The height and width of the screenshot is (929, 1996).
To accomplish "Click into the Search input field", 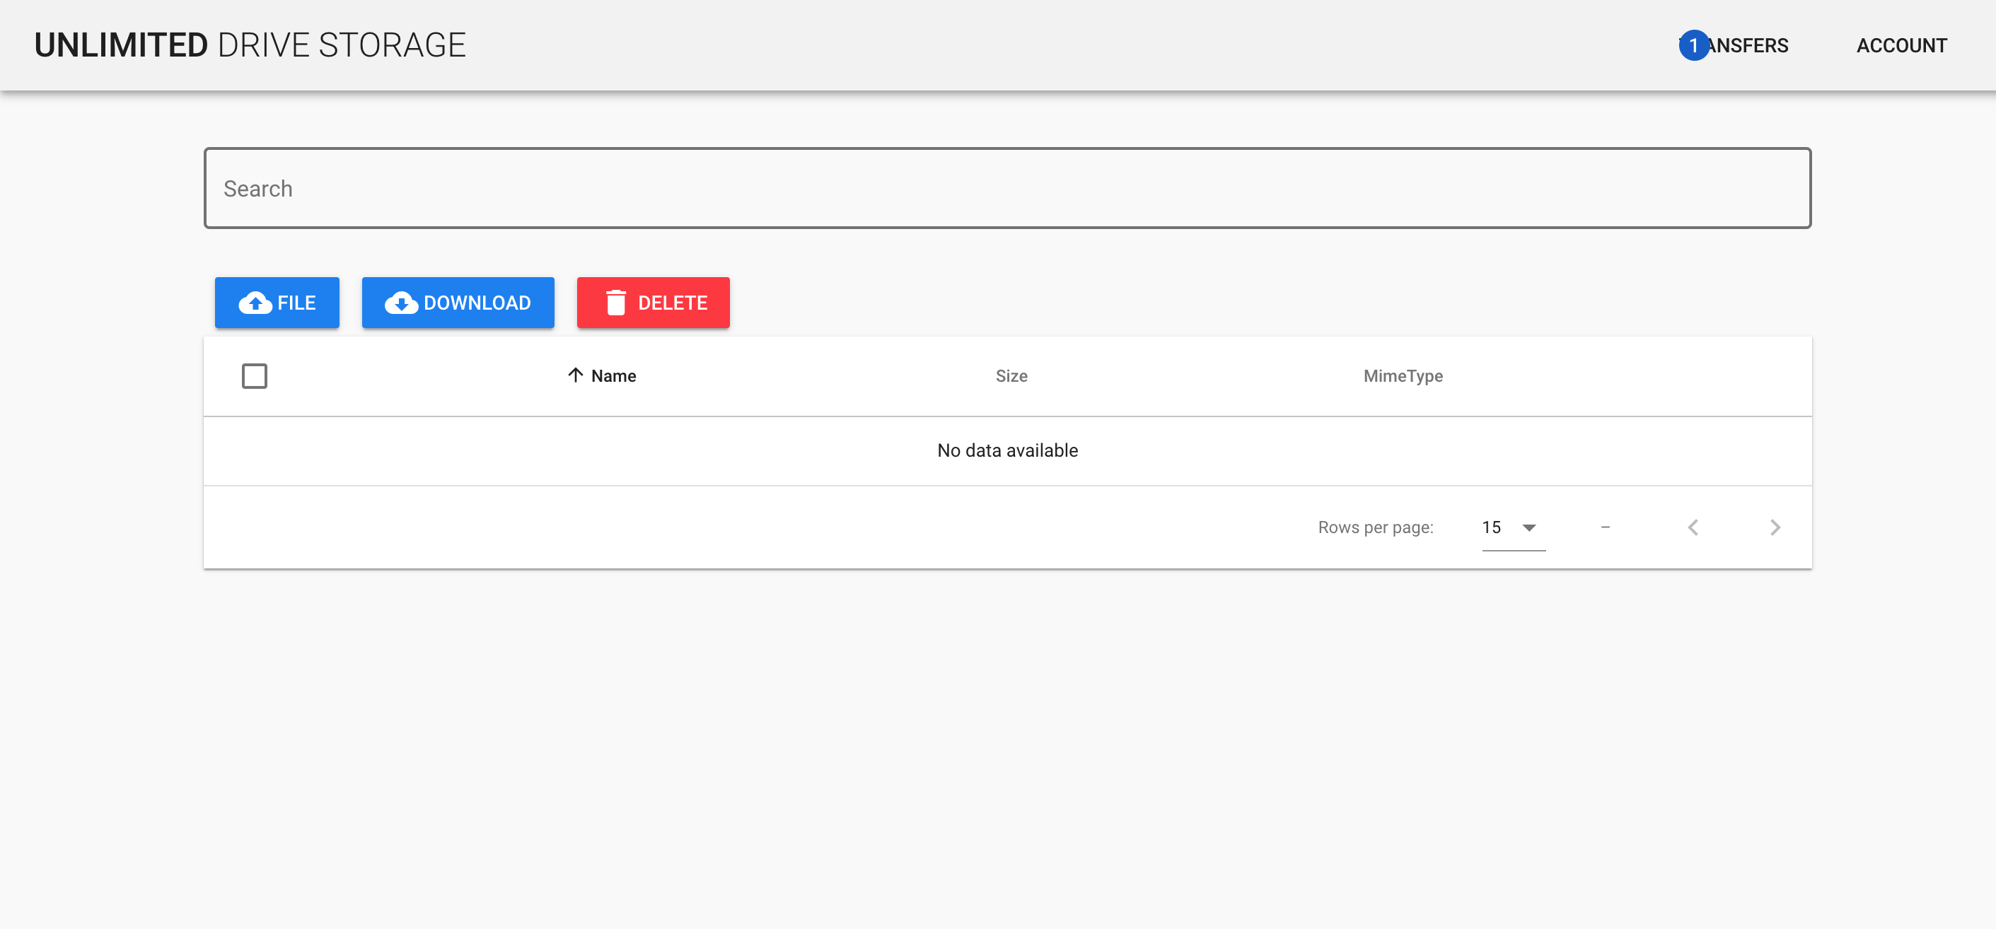I will (x=1007, y=188).
